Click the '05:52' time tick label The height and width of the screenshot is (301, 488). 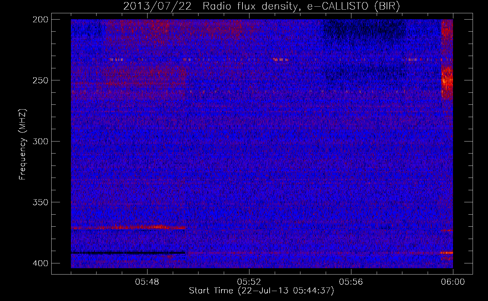point(249,282)
